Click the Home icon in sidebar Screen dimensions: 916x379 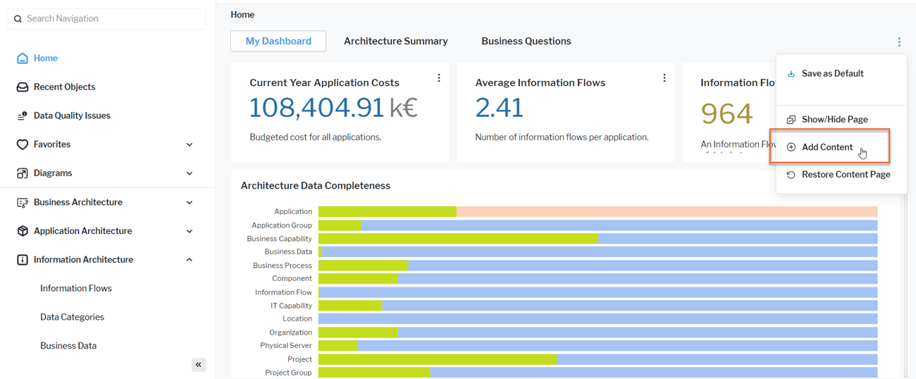pyautogui.click(x=23, y=58)
